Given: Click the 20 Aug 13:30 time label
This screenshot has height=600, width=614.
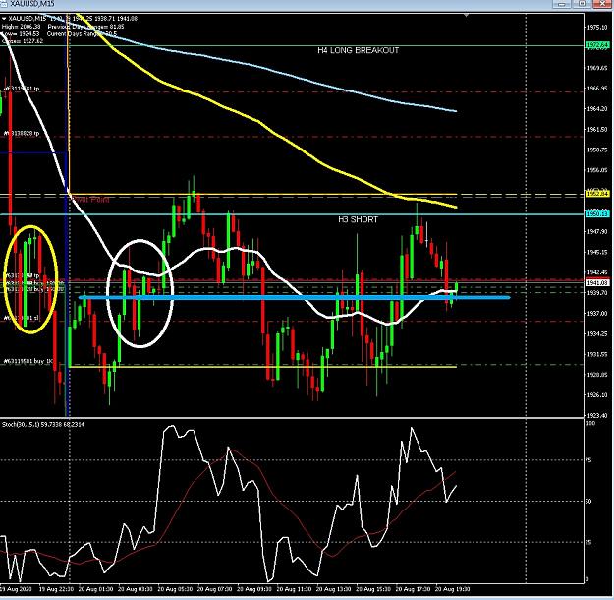Looking at the screenshot, I should (334, 589).
